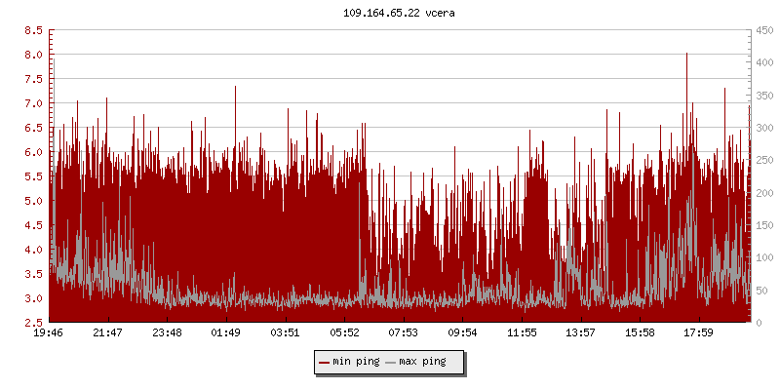Click the 2.5 value on left axis
This screenshot has height=390, width=780.
(32, 323)
